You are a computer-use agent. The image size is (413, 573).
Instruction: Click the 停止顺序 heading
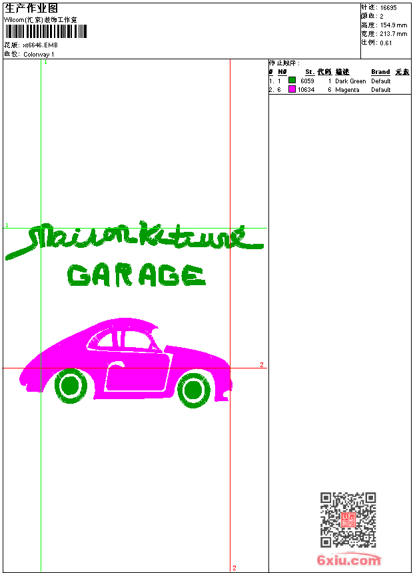[x=284, y=63]
